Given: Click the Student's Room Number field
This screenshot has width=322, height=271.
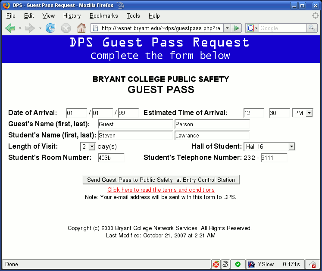Looking at the screenshot, I should (x=111, y=158).
